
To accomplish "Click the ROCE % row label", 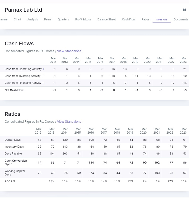I will click(x=10, y=182).
